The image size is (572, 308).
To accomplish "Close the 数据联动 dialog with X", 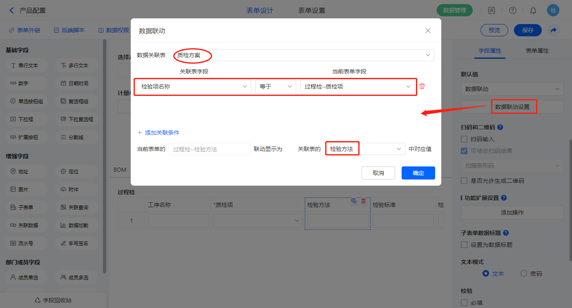I will coord(428,31).
